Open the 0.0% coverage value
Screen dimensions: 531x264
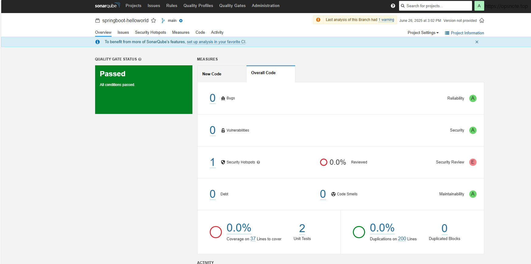click(239, 228)
